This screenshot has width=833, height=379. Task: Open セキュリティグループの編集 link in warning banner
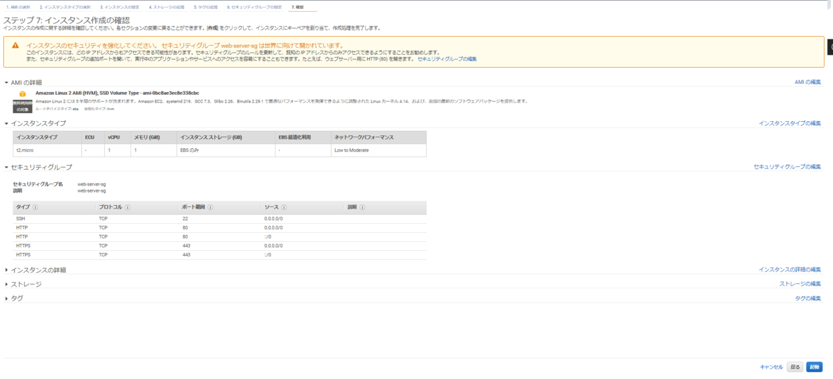coord(447,59)
